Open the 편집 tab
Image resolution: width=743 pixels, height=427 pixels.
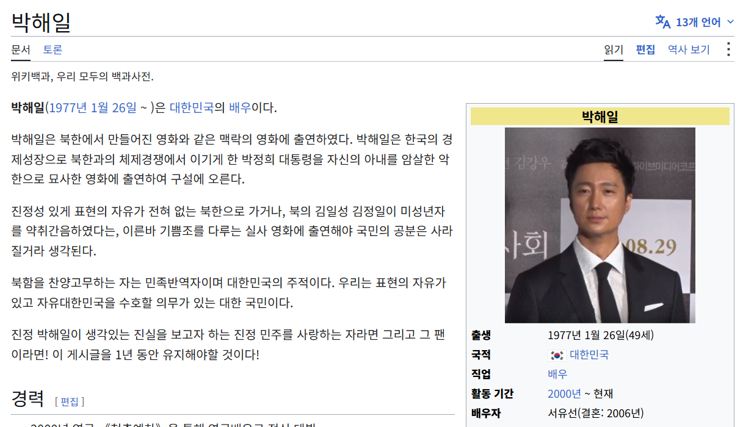(x=645, y=49)
